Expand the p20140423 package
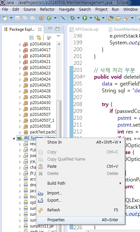140x232 pixels. (x=20, y=74)
